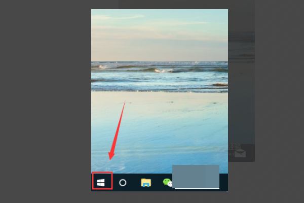Click the tail end of the red arrow
Viewport: 304px width, 203px height.
[124, 103]
